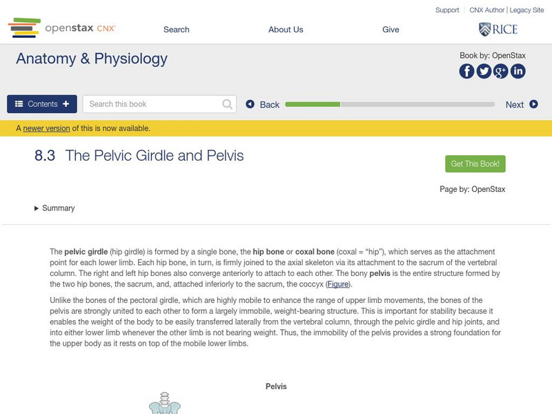552x414 pixels.
Task: Expand the Summary section
Action: click(x=55, y=208)
